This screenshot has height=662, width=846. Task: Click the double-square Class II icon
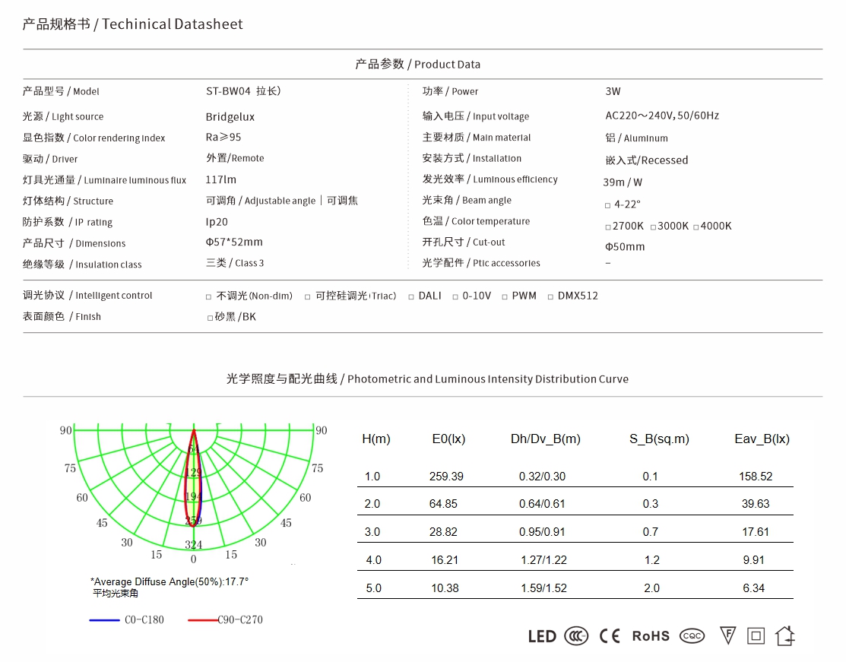pyautogui.click(x=756, y=636)
